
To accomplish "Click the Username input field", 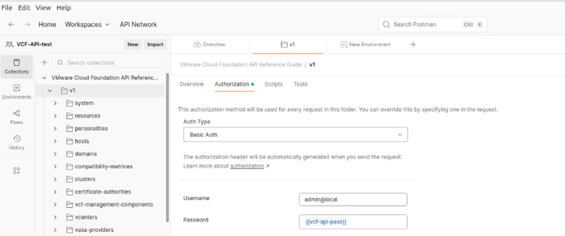I will pyautogui.click(x=353, y=200).
